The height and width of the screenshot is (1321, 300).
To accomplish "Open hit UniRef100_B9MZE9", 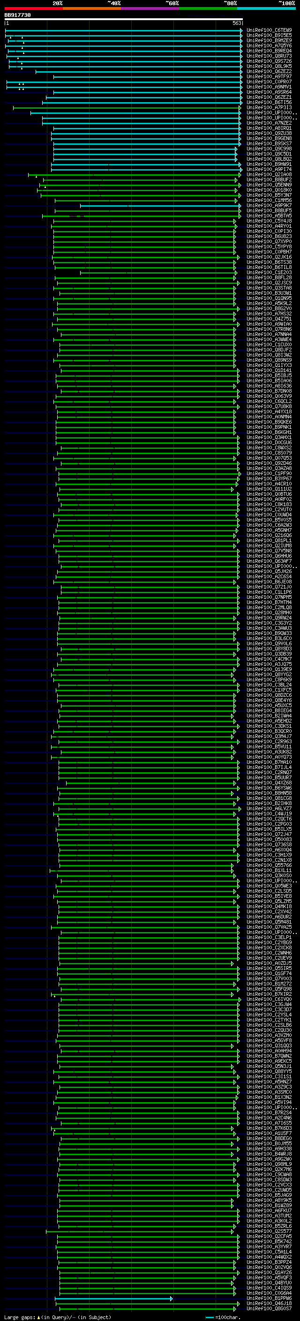I will click(x=269, y=40).
